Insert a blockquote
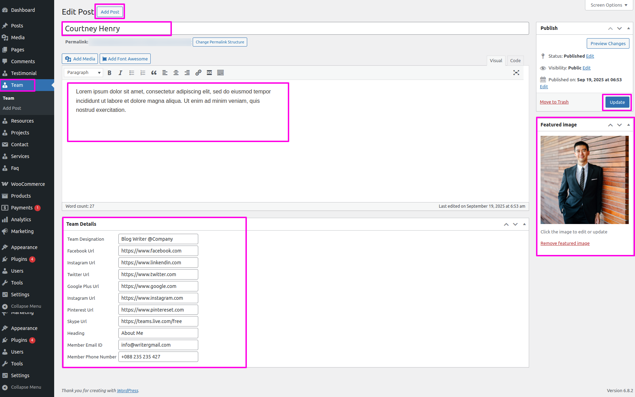The height and width of the screenshot is (397, 635). coord(154,73)
